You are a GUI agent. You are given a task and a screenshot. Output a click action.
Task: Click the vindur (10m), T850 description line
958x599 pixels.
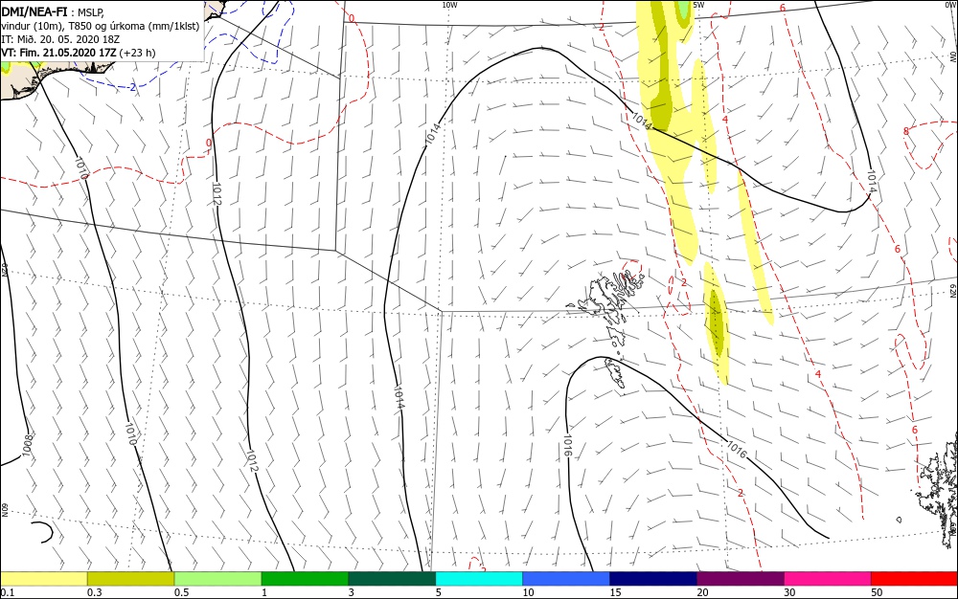point(101,26)
